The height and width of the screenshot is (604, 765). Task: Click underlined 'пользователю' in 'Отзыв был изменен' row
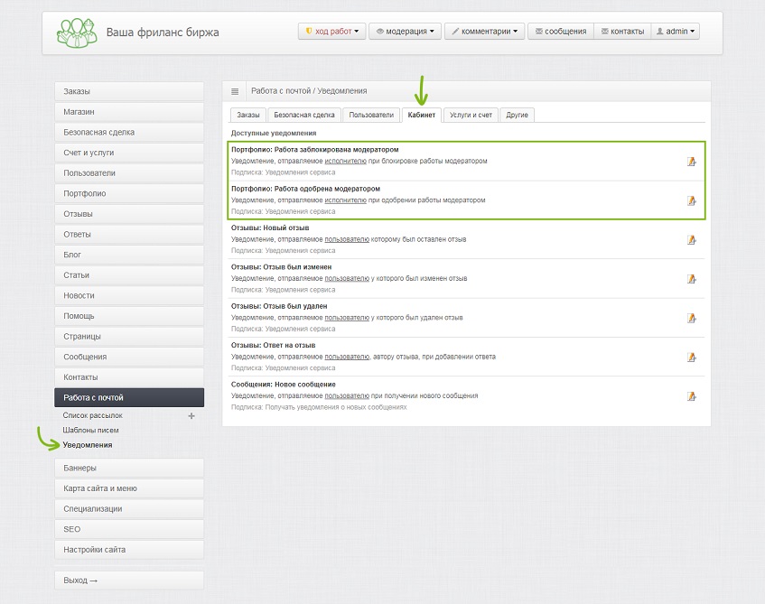tap(347, 278)
